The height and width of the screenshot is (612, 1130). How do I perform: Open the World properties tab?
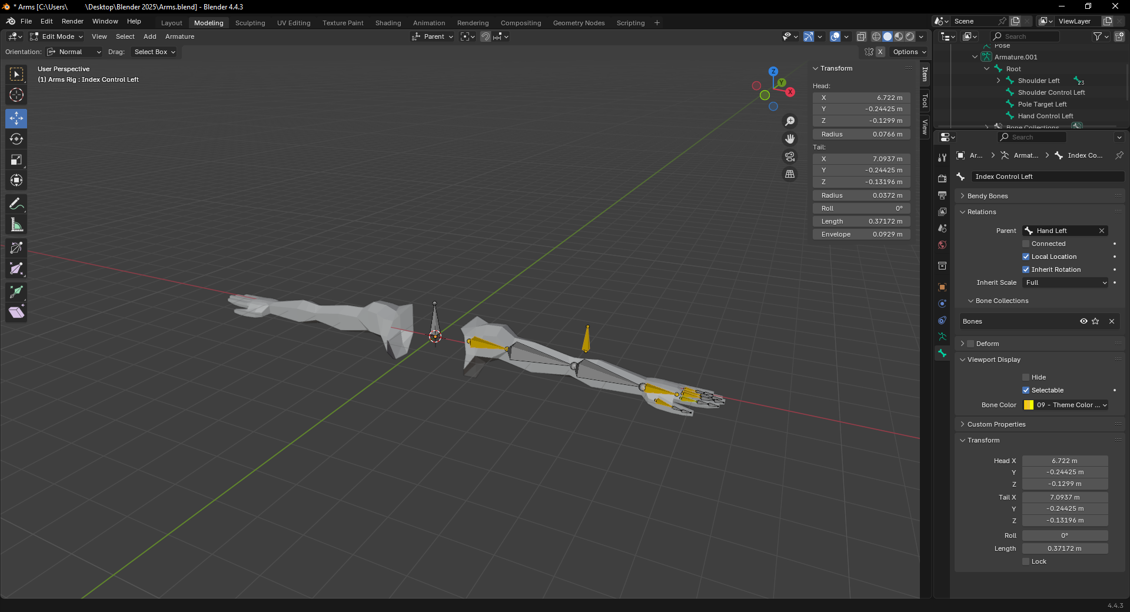pos(942,245)
